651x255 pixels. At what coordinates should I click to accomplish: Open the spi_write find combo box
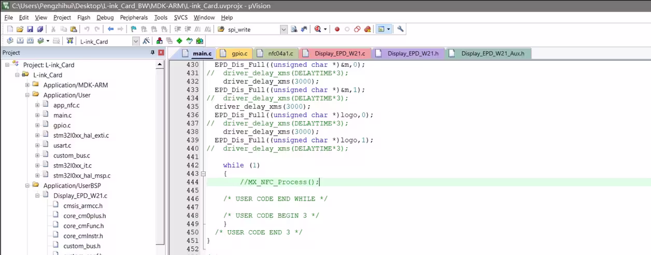point(284,30)
